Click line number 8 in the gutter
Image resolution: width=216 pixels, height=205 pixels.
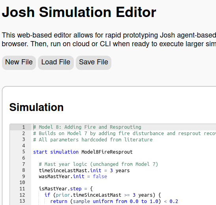[24, 170]
